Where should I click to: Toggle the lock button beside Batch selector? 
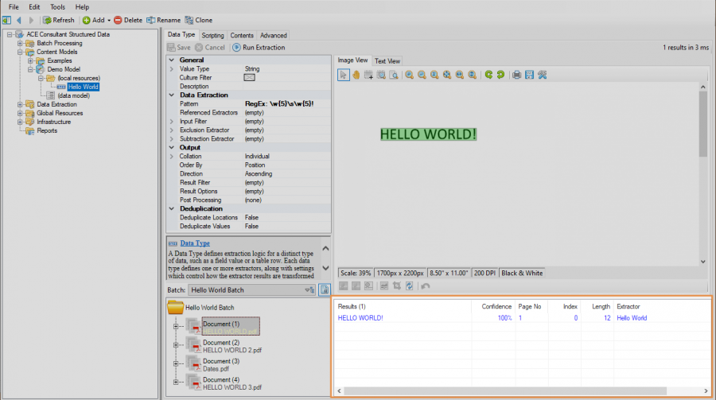click(x=324, y=290)
